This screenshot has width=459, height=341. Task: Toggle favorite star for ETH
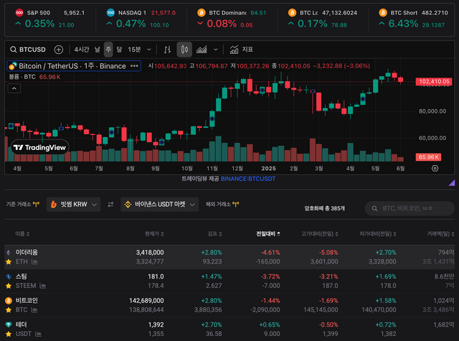(9, 261)
